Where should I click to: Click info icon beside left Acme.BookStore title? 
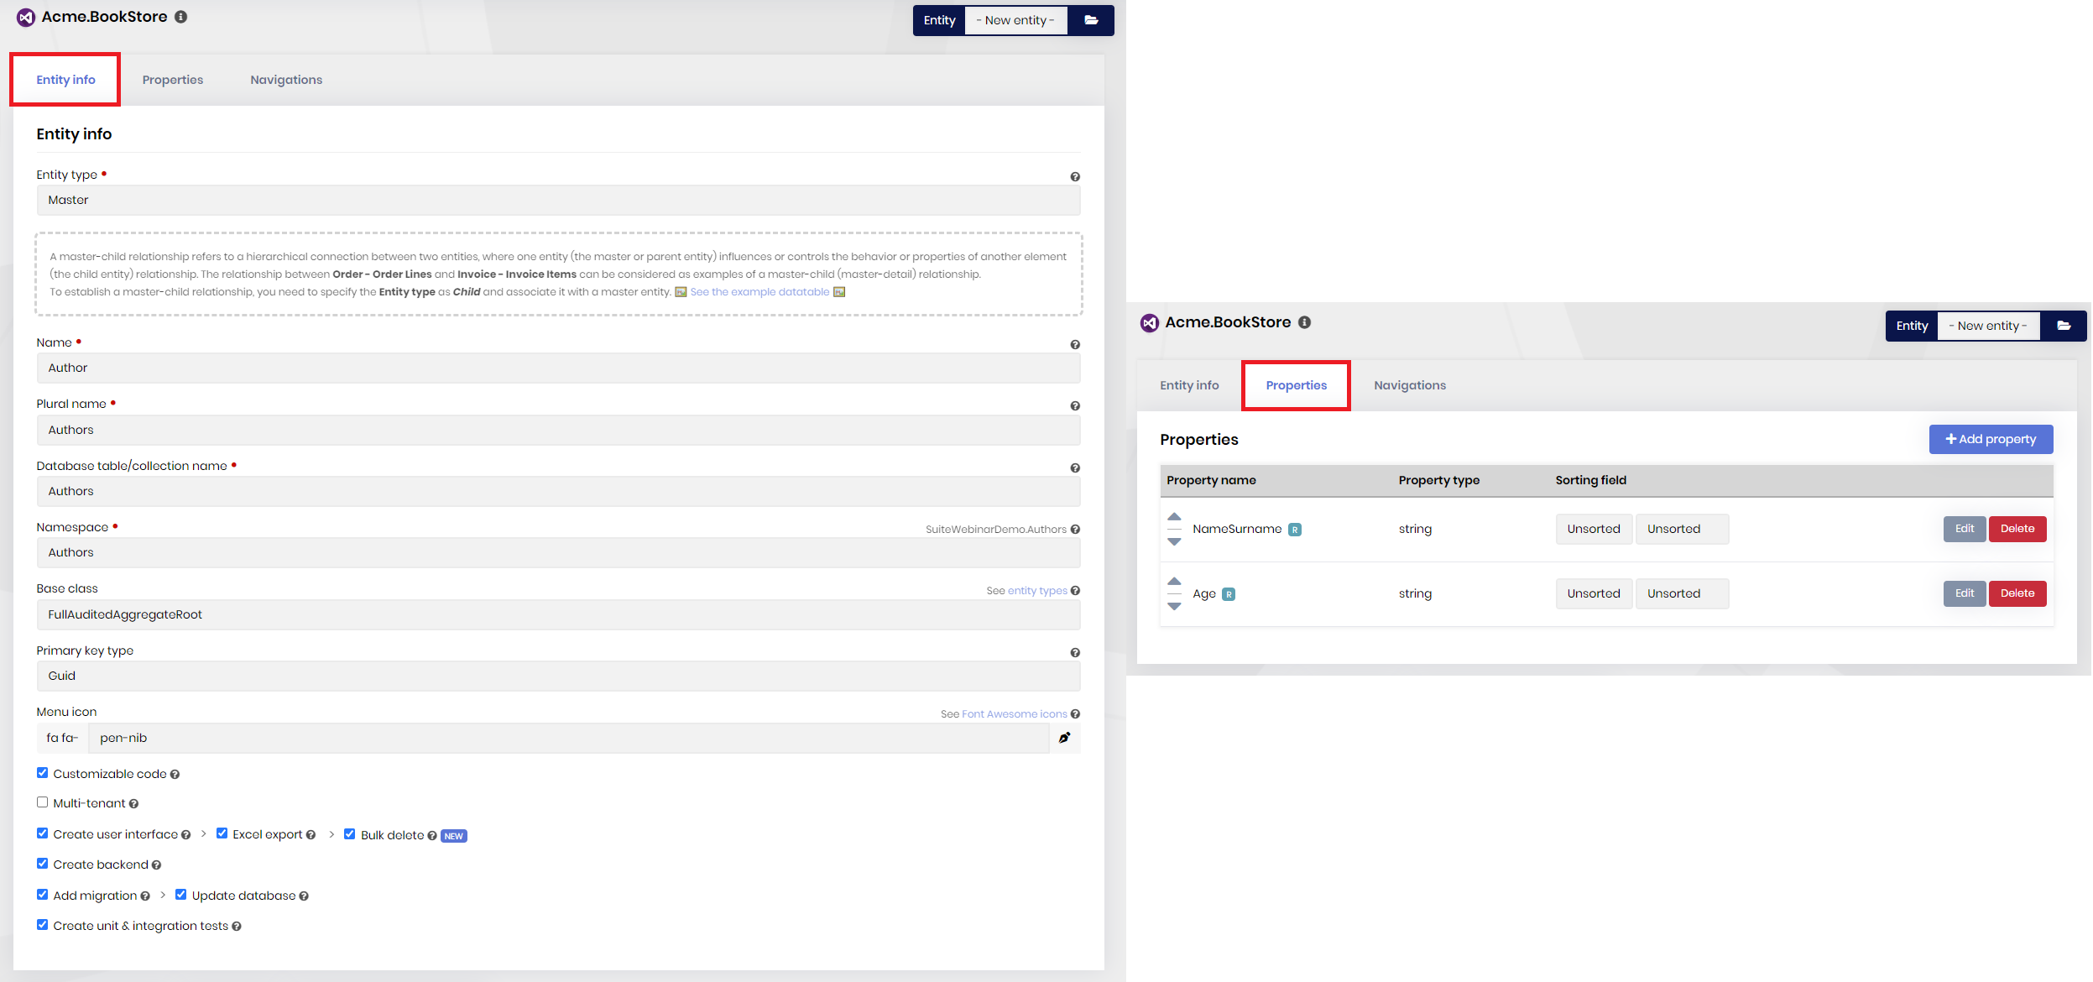(x=181, y=17)
